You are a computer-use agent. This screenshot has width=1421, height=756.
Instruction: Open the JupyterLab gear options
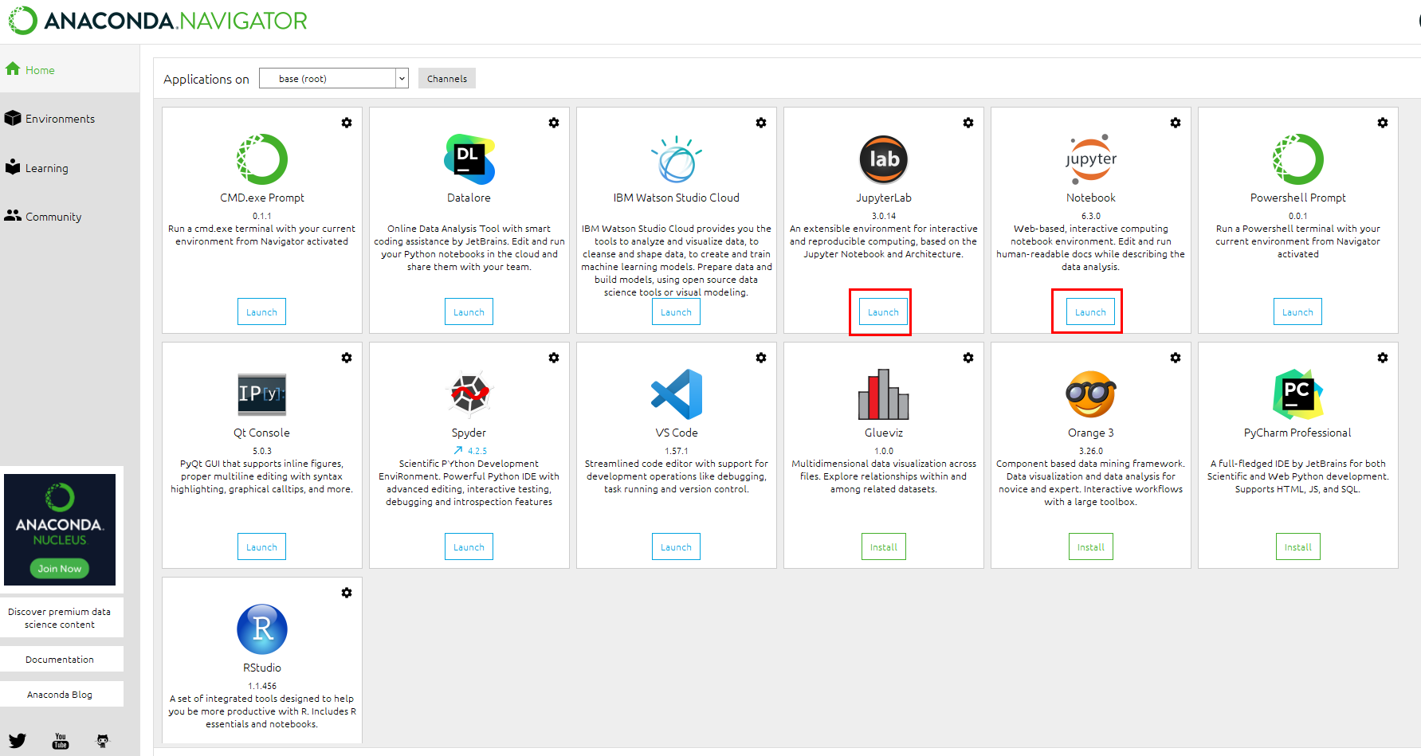coord(968,123)
